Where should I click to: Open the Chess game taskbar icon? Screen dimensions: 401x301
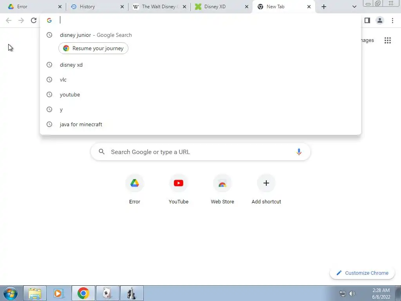pyautogui.click(x=132, y=293)
